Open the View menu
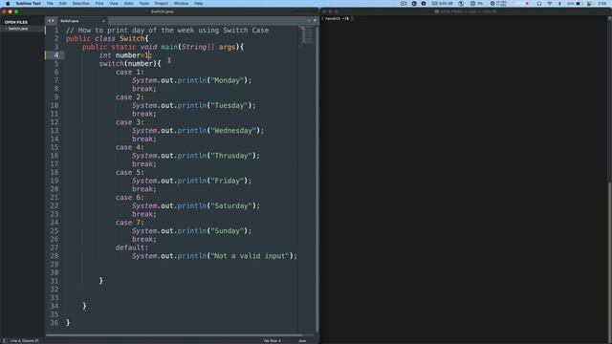The width and height of the screenshot is (612, 344). (x=114, y=4)
